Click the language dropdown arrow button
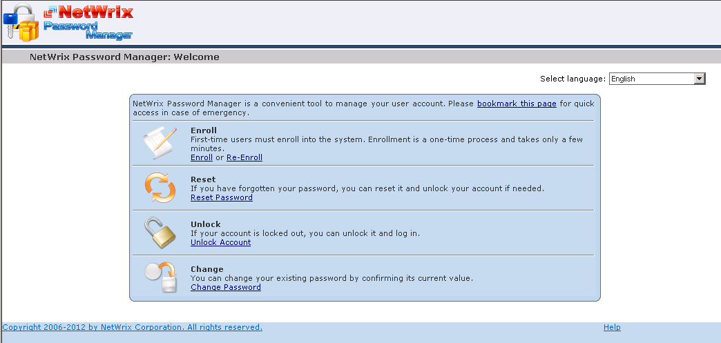 click(x=699, y=79)
